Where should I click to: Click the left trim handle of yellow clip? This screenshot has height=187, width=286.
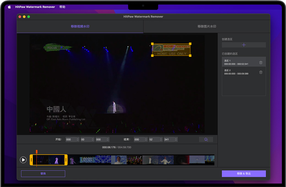pos(31,160)
